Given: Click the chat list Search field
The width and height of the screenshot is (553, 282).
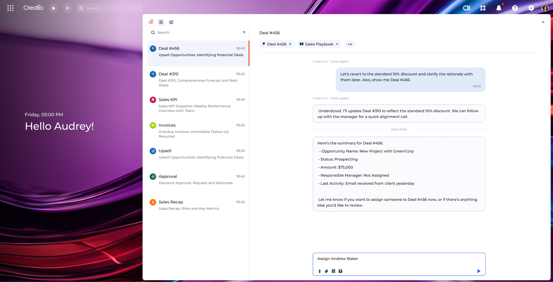Looking at the screenshot, I should coord(196,33).
